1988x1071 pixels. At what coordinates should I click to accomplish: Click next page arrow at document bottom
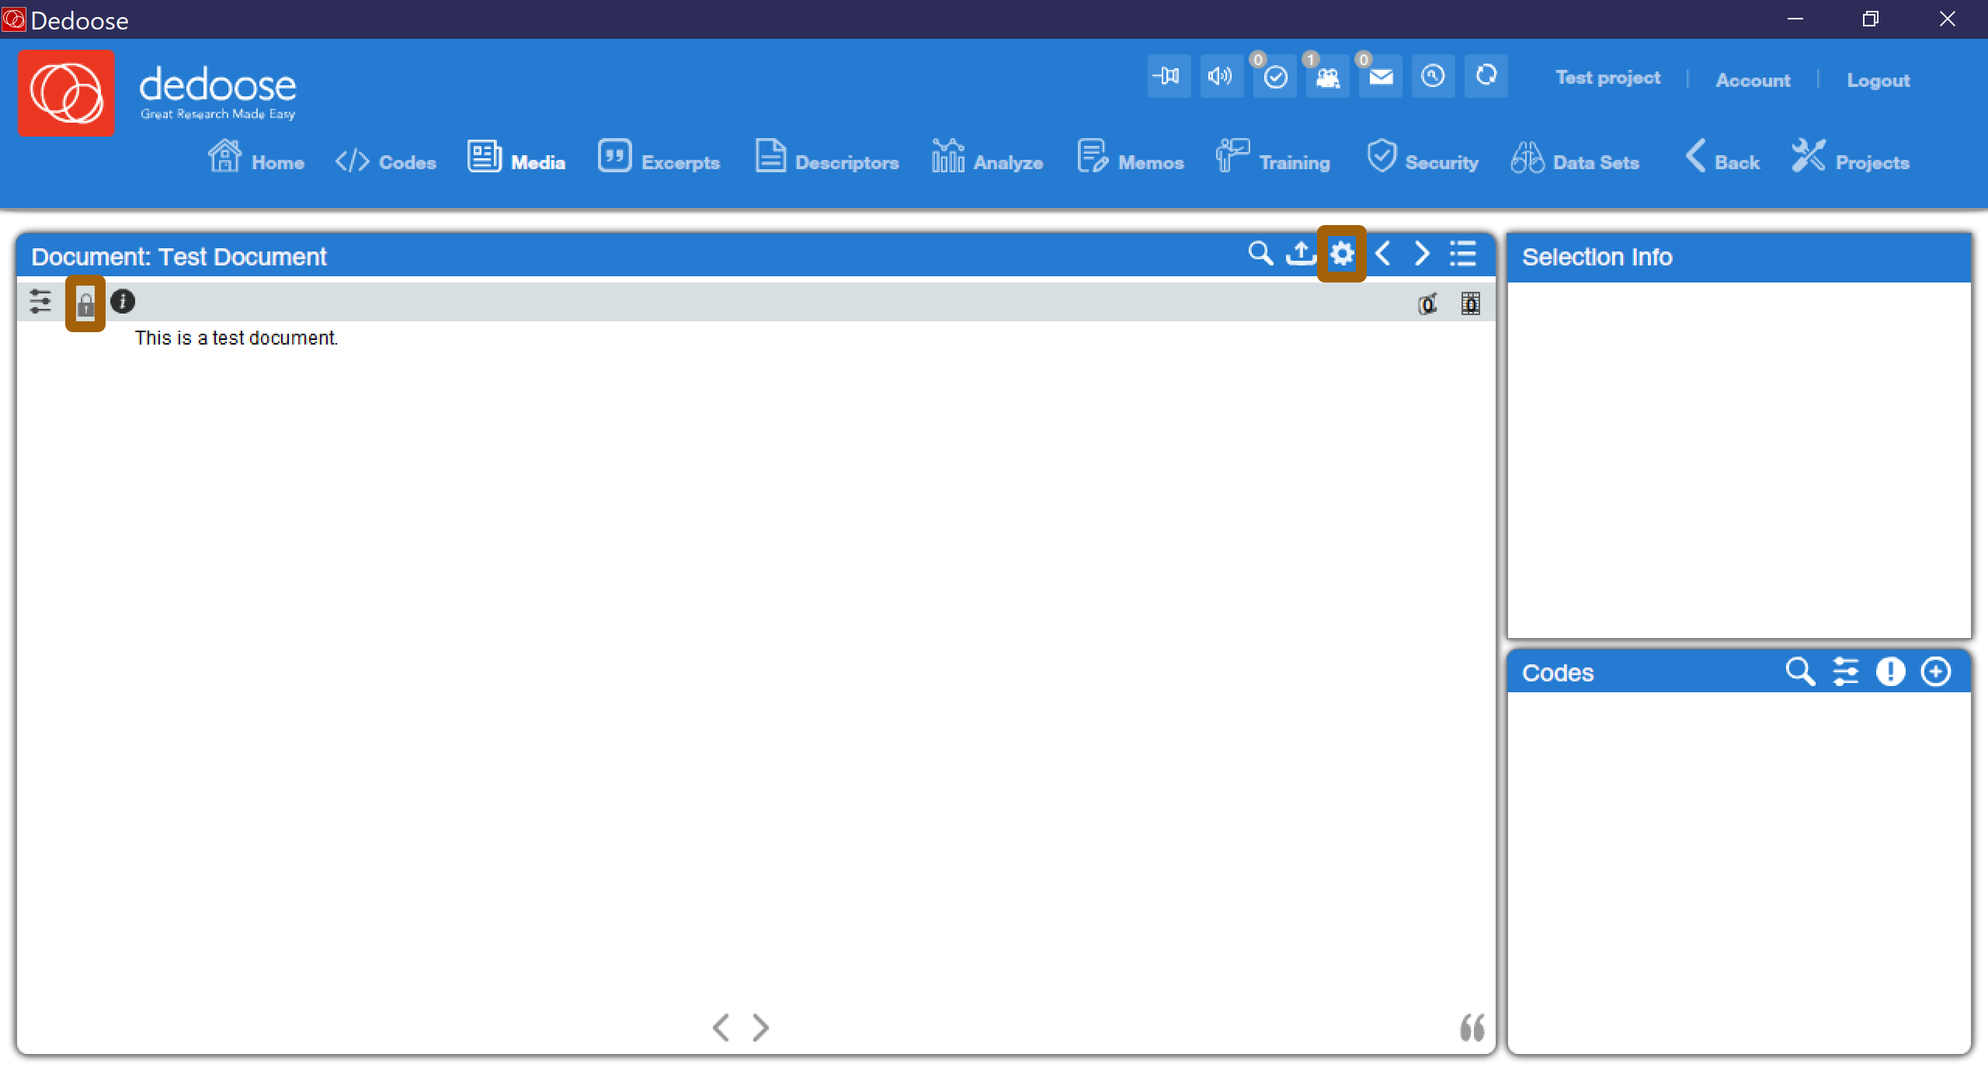coord(761,1028)
